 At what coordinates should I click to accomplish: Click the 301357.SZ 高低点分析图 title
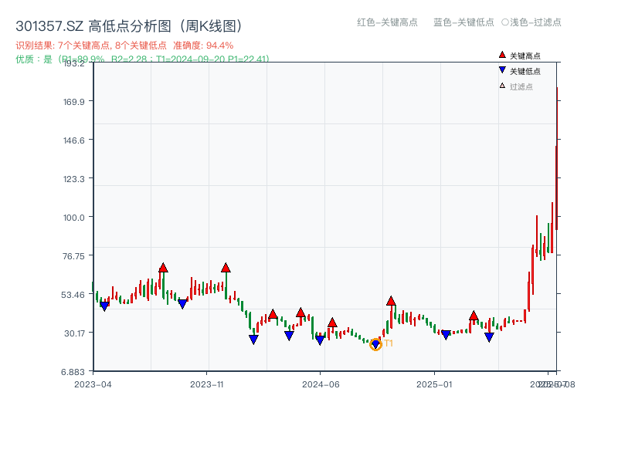(x=129, y=26)
